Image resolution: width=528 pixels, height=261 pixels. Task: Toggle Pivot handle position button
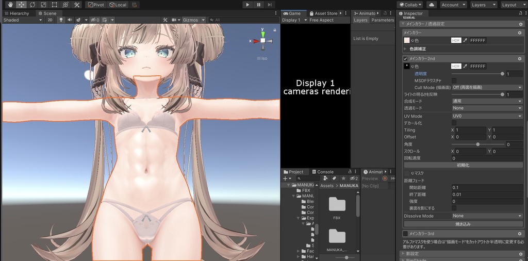96,5
